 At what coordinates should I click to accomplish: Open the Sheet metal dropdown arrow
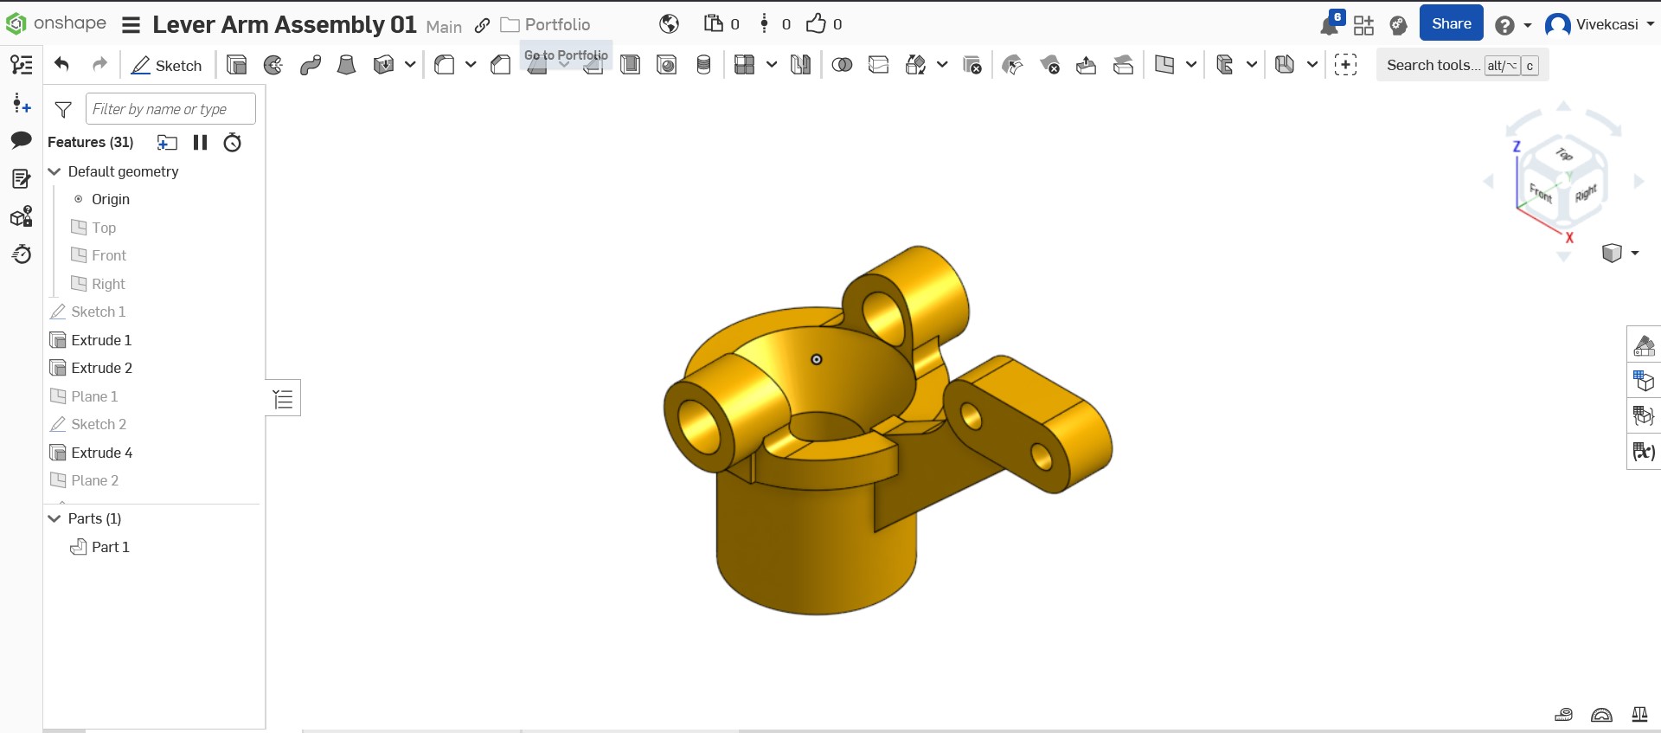point(1311,65)
